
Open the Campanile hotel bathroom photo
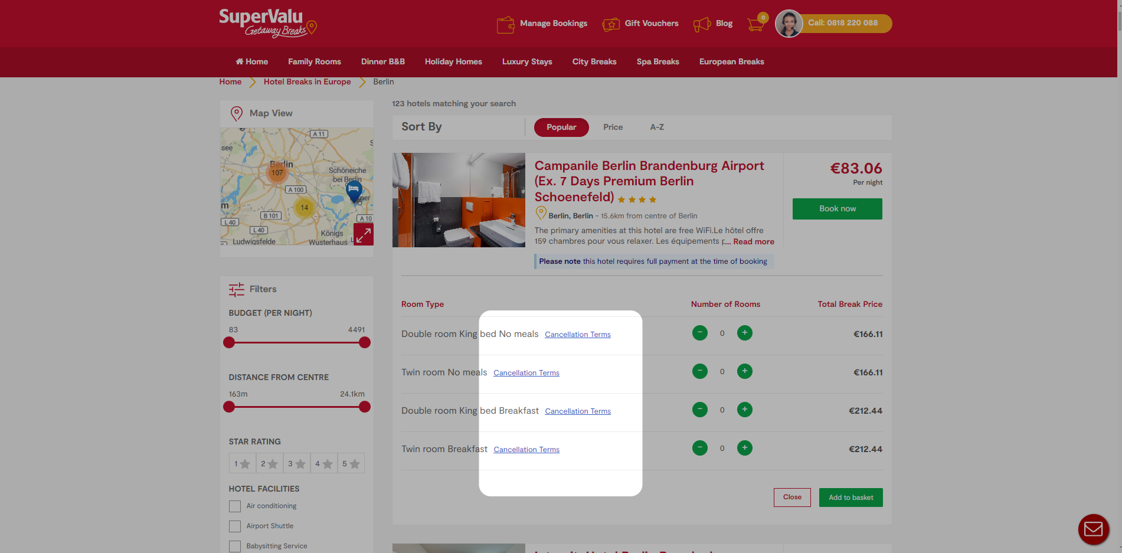click(459, 200)
